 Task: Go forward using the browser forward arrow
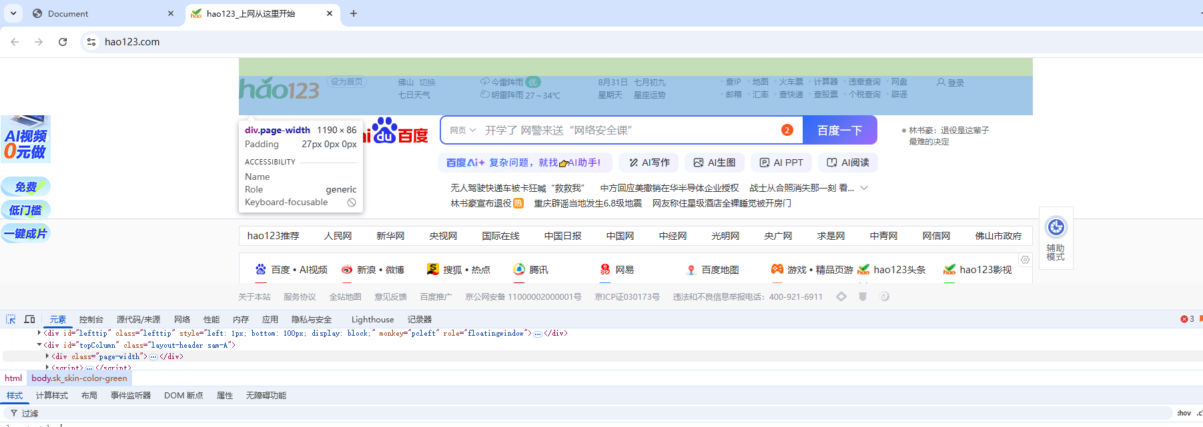pos(39,42)
